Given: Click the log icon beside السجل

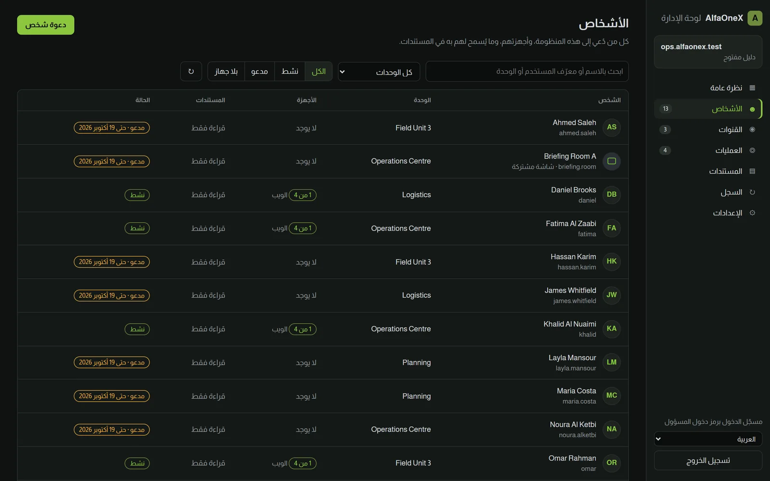Looking at the screenshot, I should click(752, 192).
